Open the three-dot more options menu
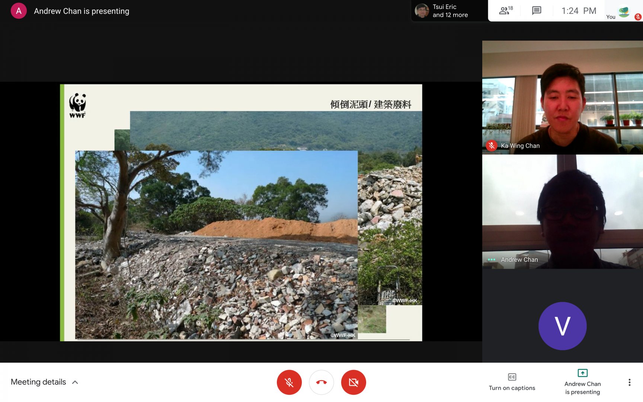This screenshot has height=402, width=643. click(x=629, y=382)
